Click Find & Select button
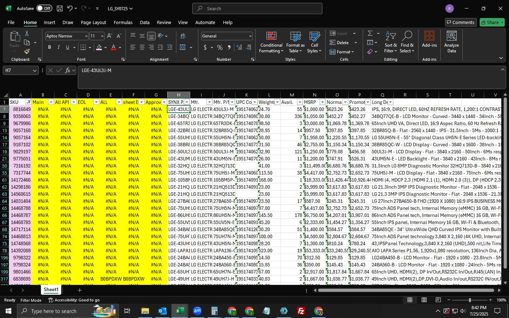This screenshot has width=509, height=318. tap(407, 42)
